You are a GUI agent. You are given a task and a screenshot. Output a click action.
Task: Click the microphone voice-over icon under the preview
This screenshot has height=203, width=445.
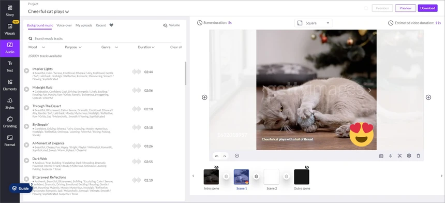(391, 155)
